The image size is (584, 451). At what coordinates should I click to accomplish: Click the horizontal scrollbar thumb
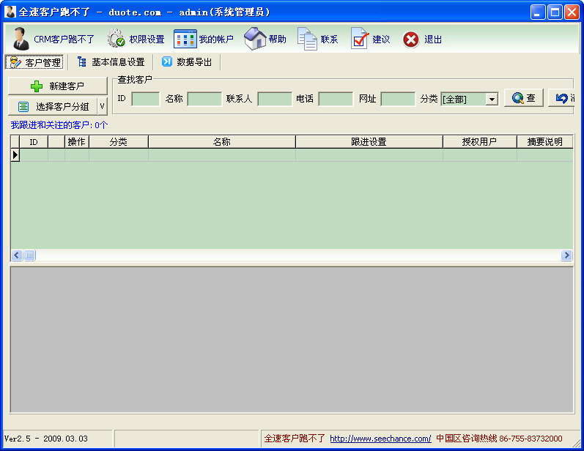click(x=29, y=256)
